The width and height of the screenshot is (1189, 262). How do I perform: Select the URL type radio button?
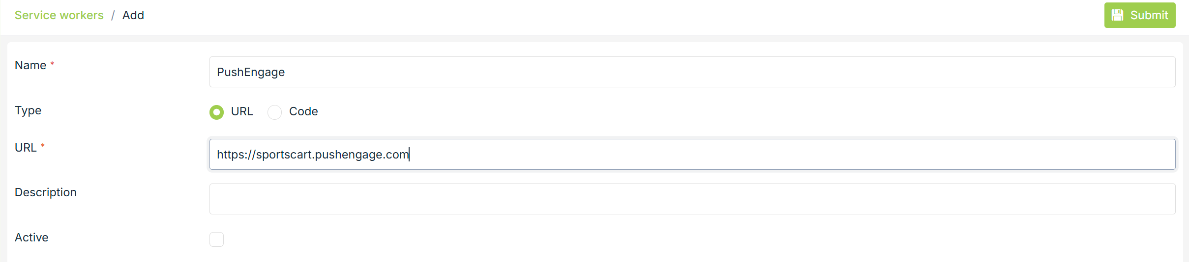click(x=216, y=112)
